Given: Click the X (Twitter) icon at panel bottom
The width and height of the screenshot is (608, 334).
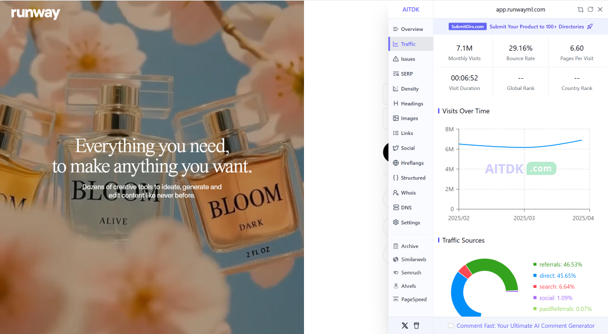Looking at the screenshot, I should (405, 326).
